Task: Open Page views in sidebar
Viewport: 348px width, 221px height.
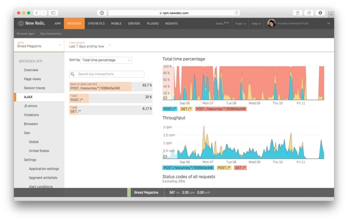Action: (32, 79)
